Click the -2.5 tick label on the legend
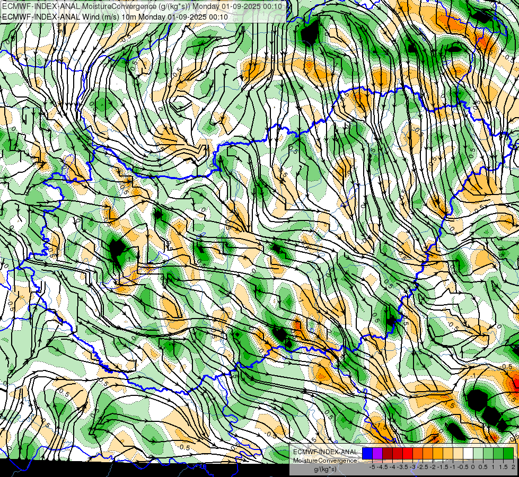The width and height of the screenshot is (519, 477). (423, 467)
